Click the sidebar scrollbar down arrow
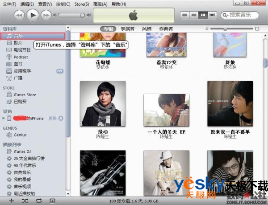The width and height of the screenshot is (268, 205). [68, 194]
